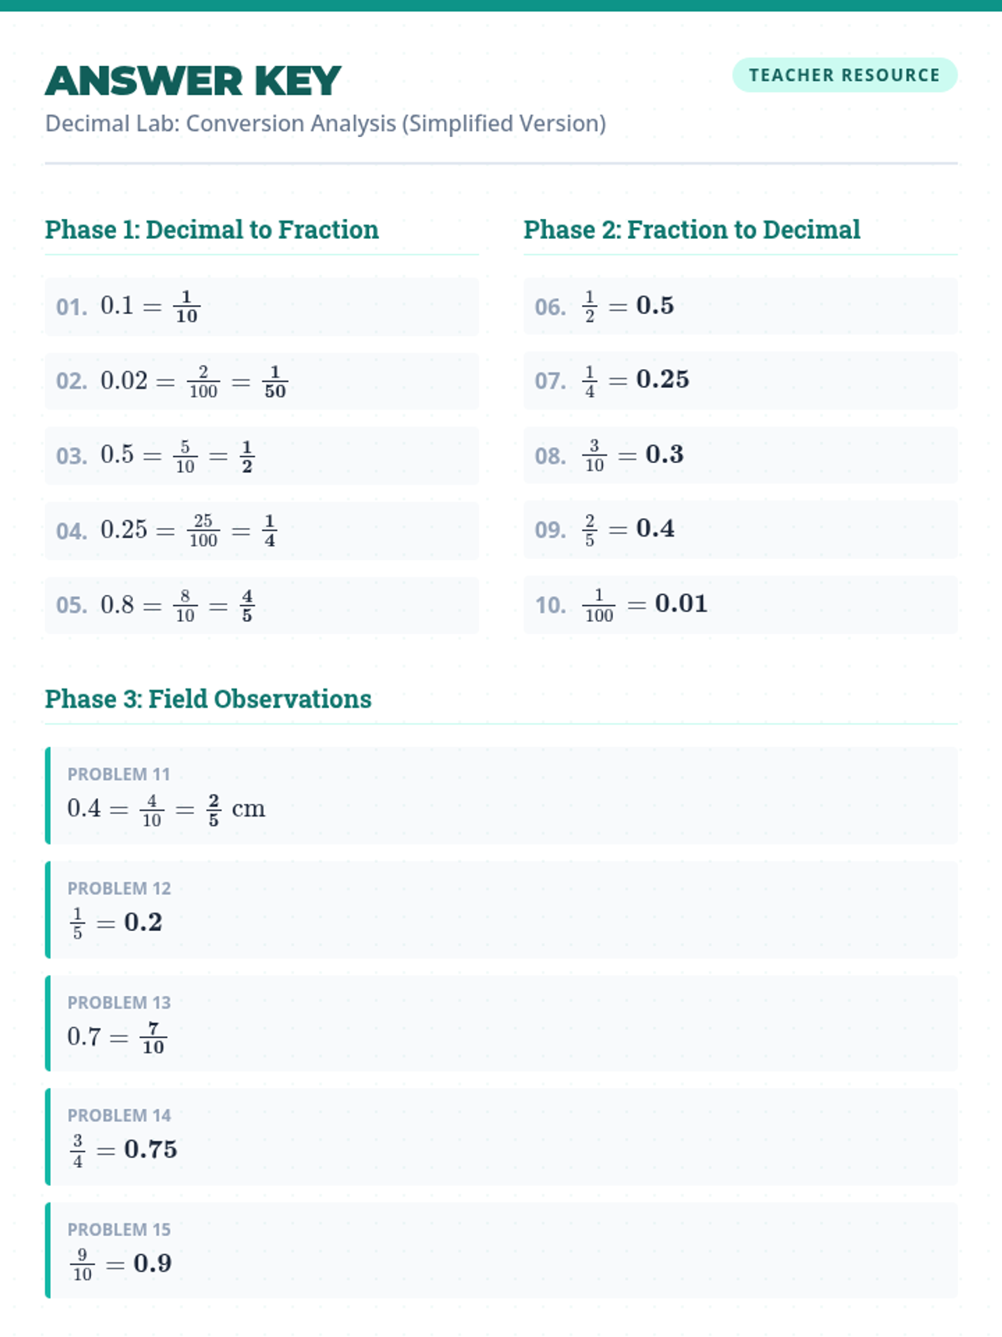Click the TEACHER RESOURCE badge
Image resolution: width=1002 pixels, height=1337 pixels.
click(844, 75)
